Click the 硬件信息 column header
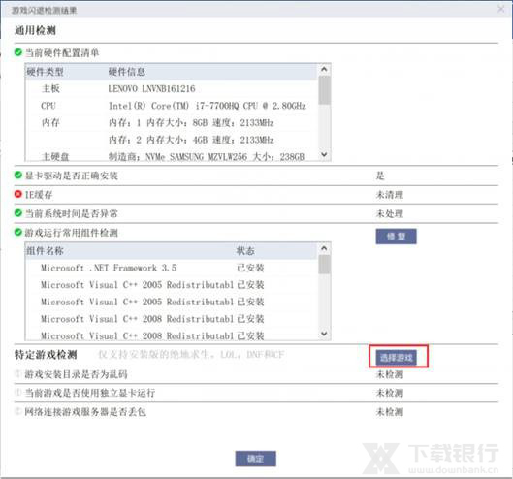 click(x=127, y=72)
